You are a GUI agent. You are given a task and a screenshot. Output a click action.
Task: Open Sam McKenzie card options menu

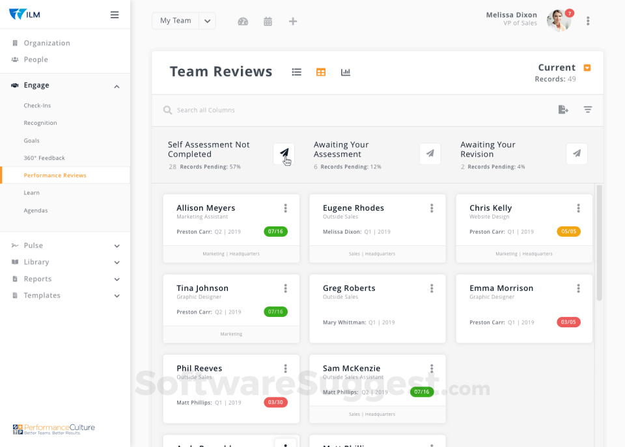click(x=432, y=368)
